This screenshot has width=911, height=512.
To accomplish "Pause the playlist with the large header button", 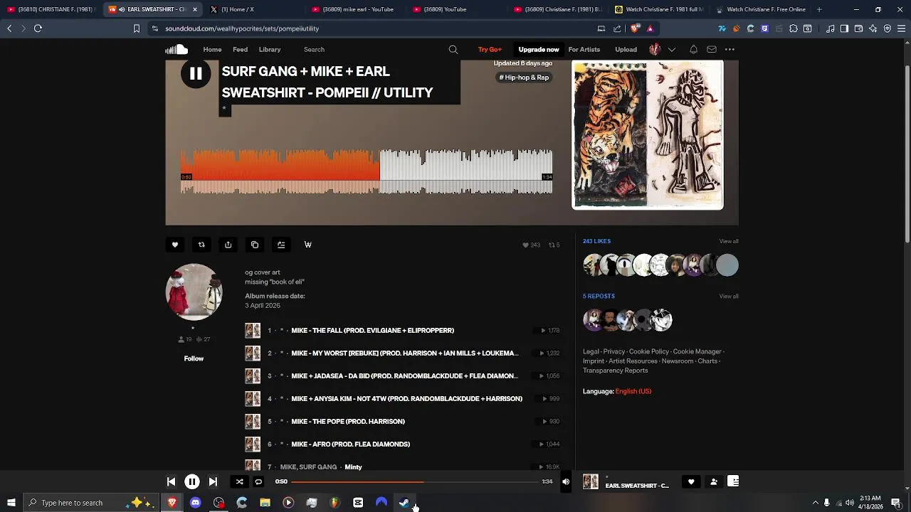I will (196, 74).
